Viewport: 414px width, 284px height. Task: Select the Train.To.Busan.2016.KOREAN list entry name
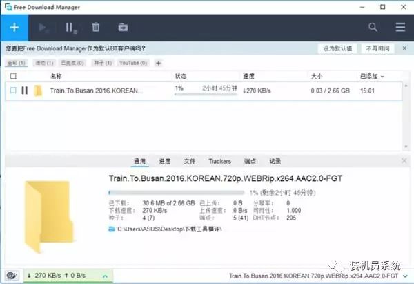[97, 91]
